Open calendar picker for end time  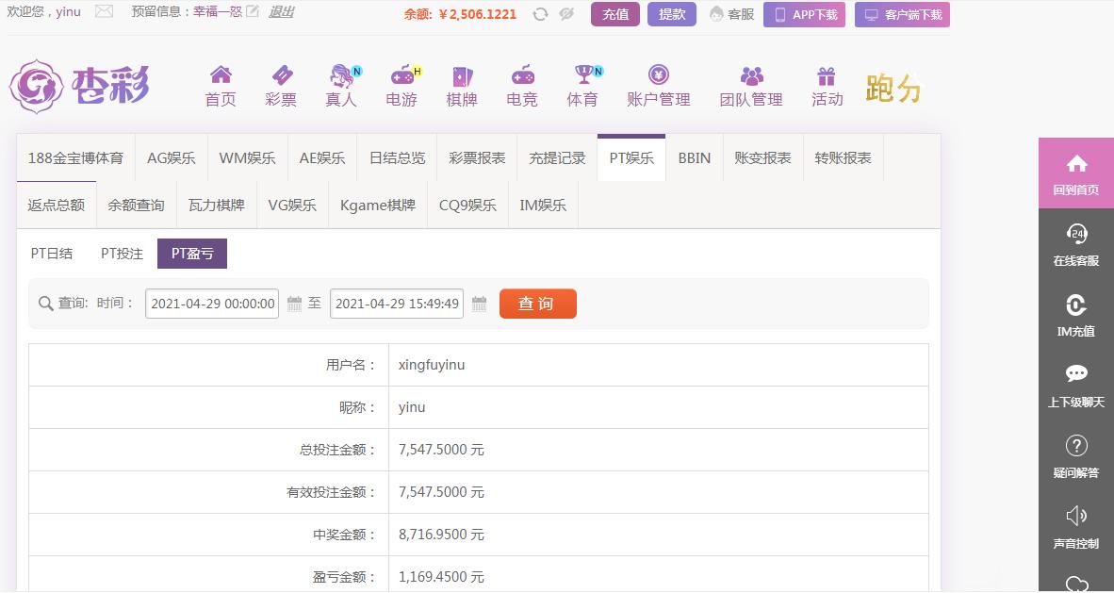(x=480, y=304)
